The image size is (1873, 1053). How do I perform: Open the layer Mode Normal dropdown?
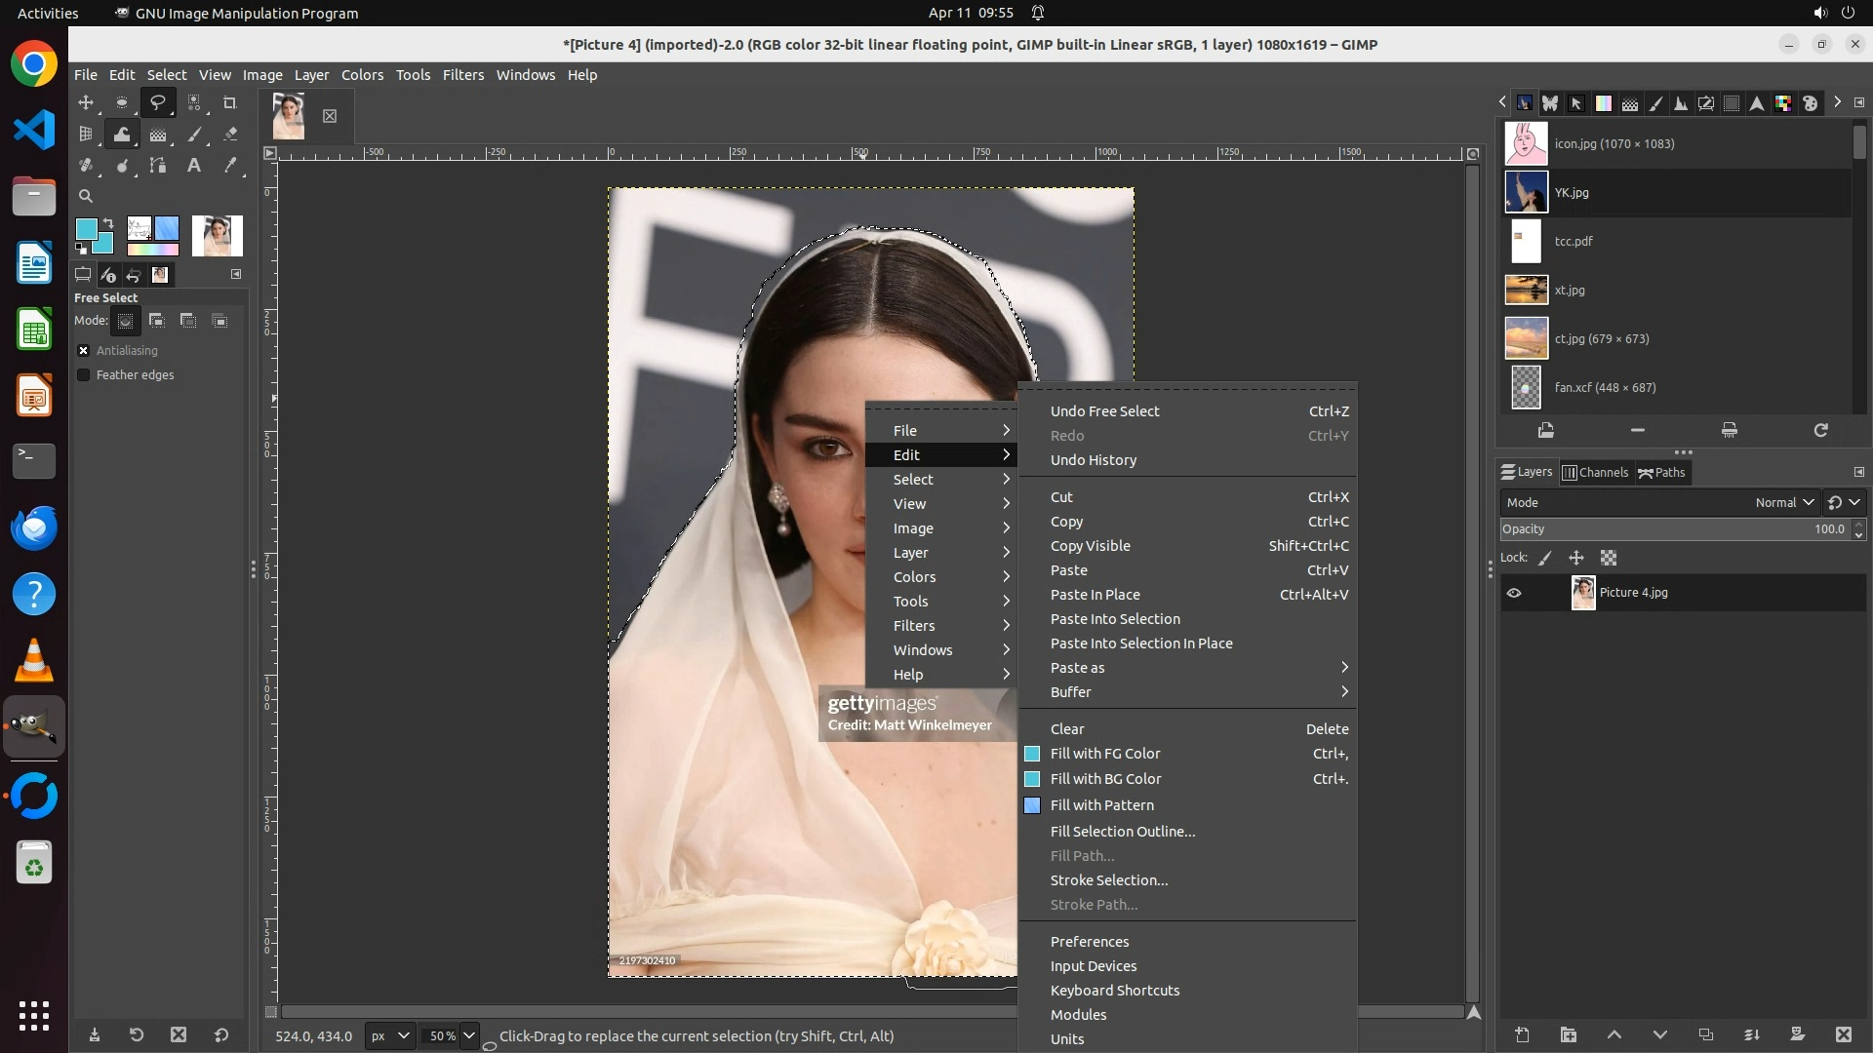(x=1783, y=502)
